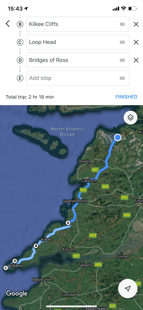Tap the back arrow icon
143x310 pixels.
coord(8,24)
